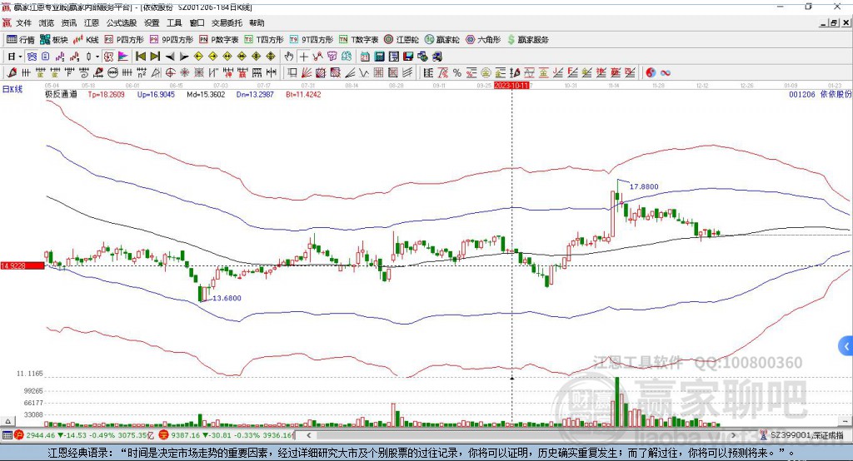Click the horizontal scrollbar track at the bottom
This screenshot has height=461, width=853.
click(521, 435)
